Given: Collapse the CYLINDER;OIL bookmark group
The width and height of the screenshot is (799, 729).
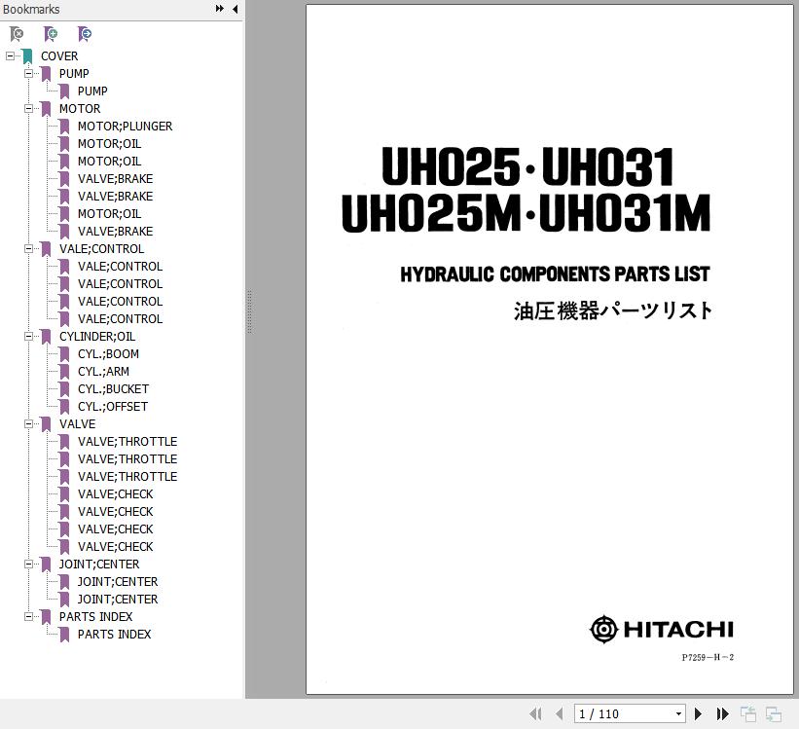Looking at the screenshot, I should click(x=28, y=337).
